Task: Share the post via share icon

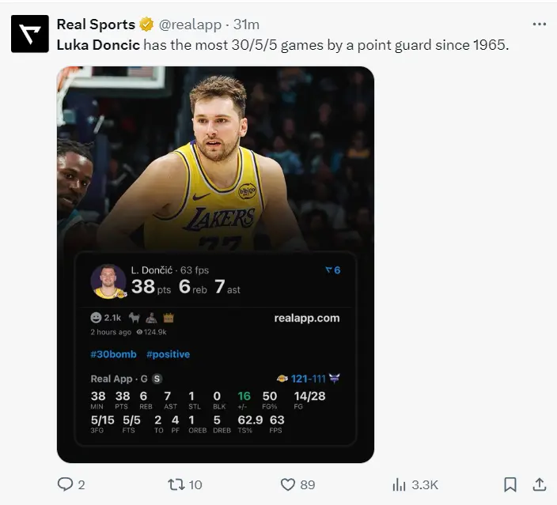Action: pos(540,484)
